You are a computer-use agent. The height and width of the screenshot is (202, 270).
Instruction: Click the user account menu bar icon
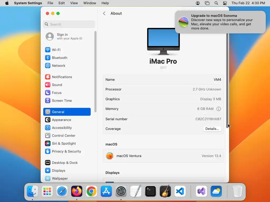(198, 3)
